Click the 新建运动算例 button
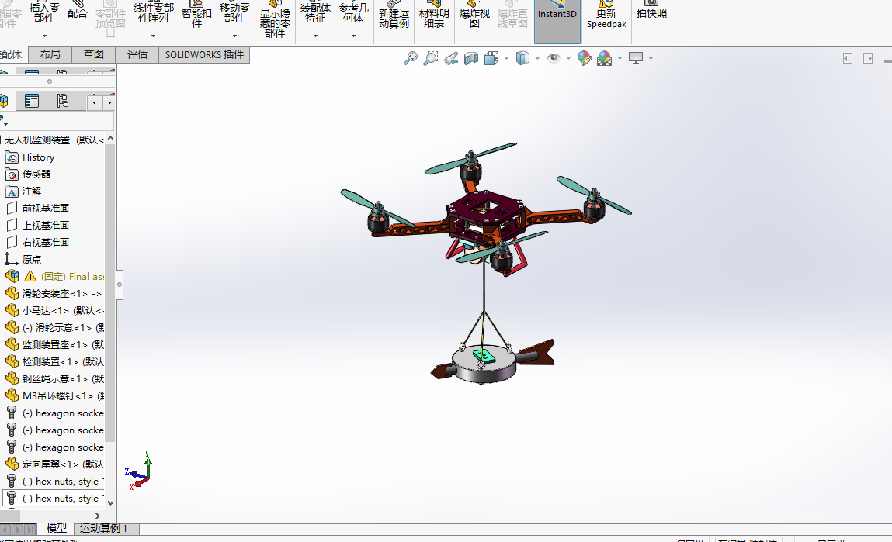892x542 pixels. coord(394,16)
